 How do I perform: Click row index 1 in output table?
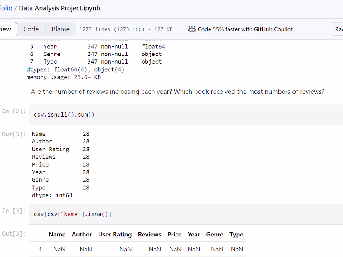point(41,249)
